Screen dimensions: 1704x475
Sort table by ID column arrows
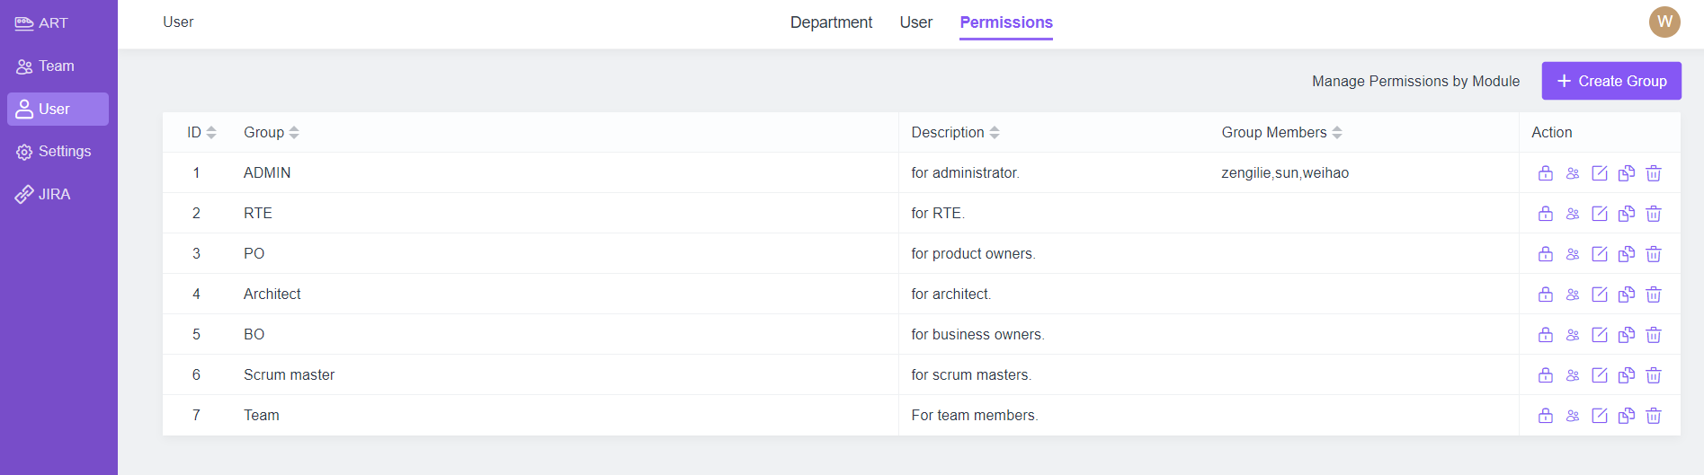pos(211,133)
